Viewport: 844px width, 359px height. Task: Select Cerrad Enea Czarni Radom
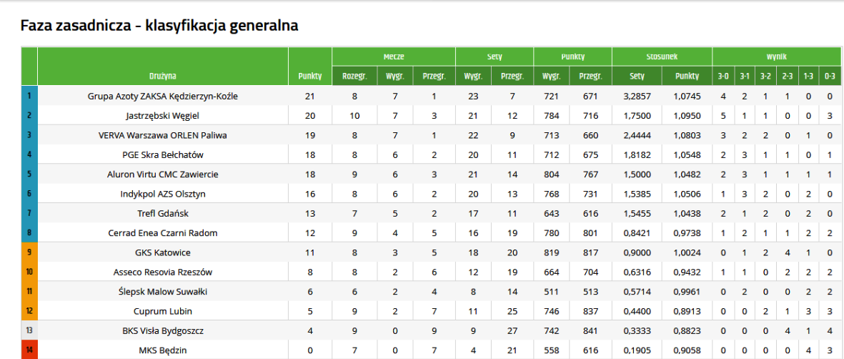(163, 233)
